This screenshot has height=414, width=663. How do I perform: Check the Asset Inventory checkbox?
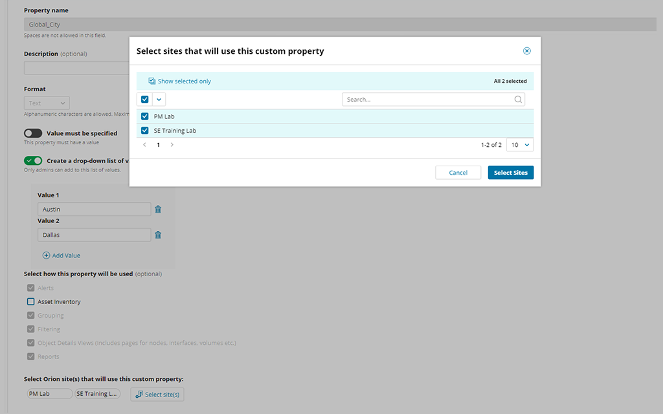pyautogui.click(x=30, y=301)
